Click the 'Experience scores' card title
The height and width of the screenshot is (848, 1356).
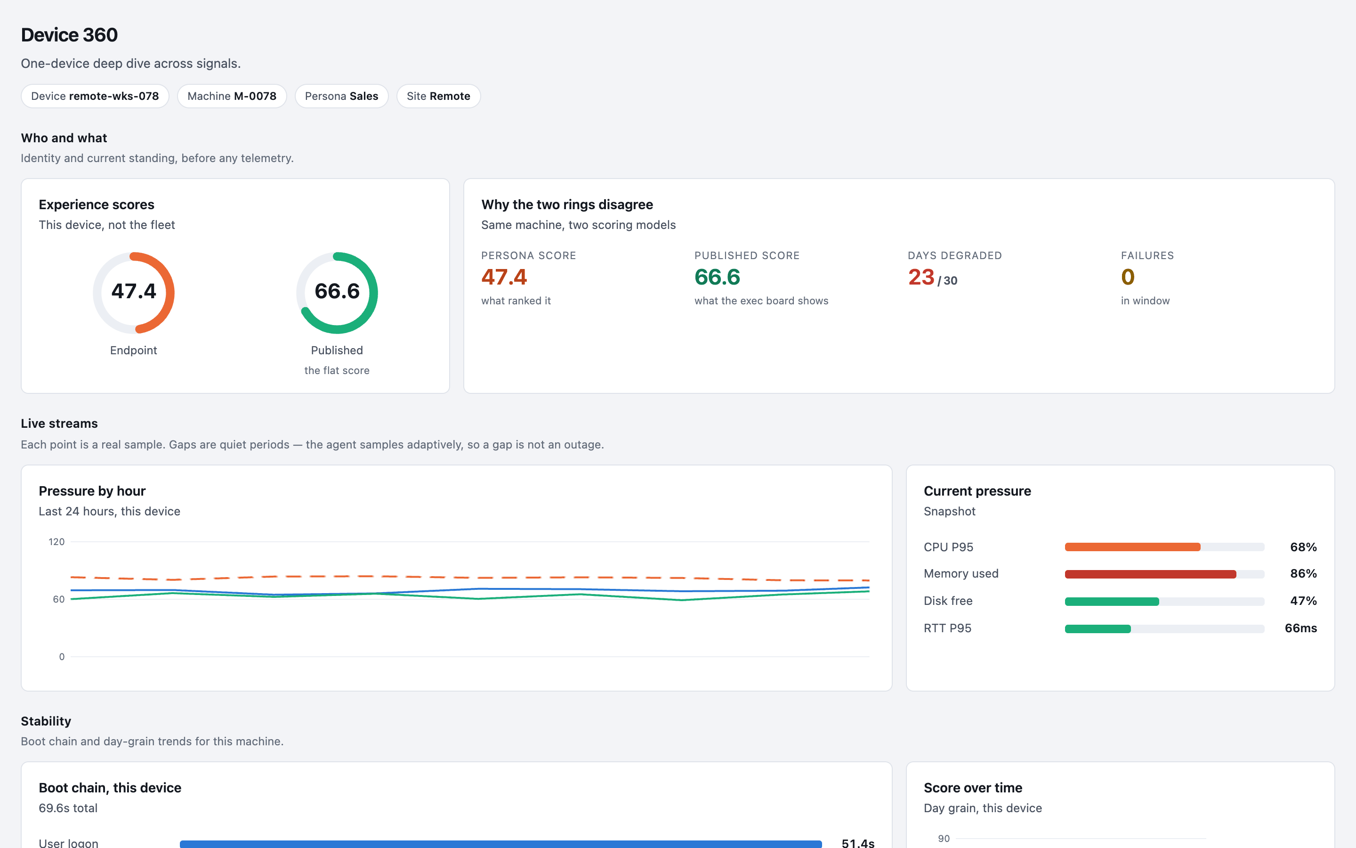pos(97,205)
